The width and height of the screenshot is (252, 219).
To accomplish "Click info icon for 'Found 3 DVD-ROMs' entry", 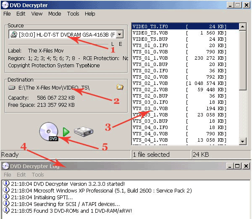I will coord(6,211).
